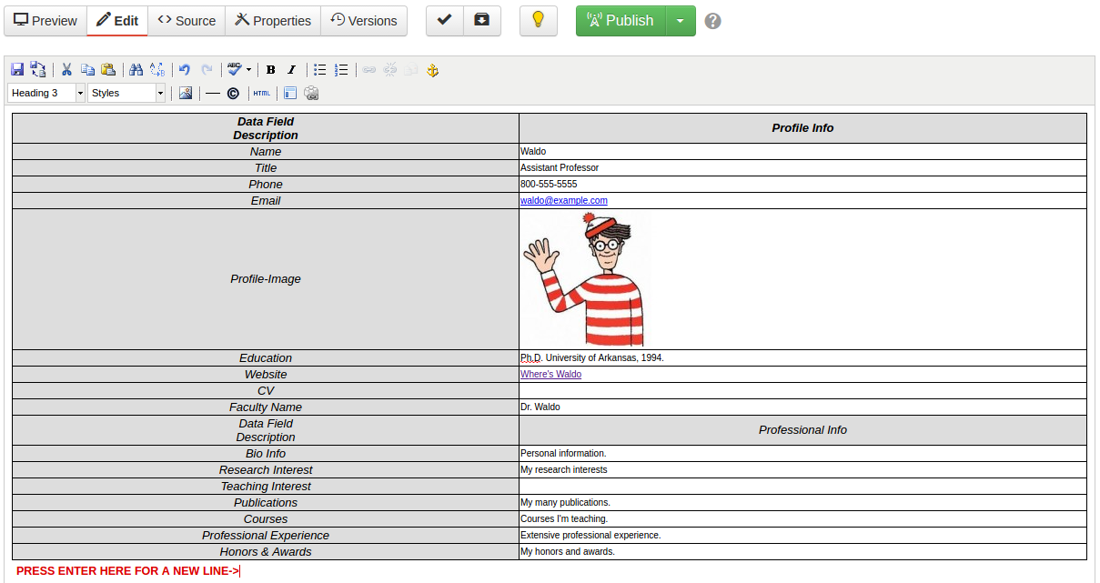
Task: Click the Paste clipboard icon
Action: 108,70
